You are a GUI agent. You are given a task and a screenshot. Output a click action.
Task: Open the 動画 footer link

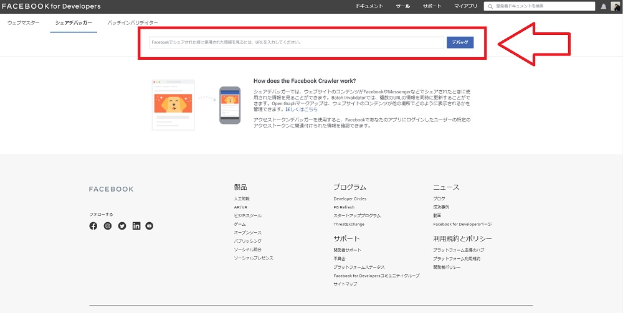point(437,216)
